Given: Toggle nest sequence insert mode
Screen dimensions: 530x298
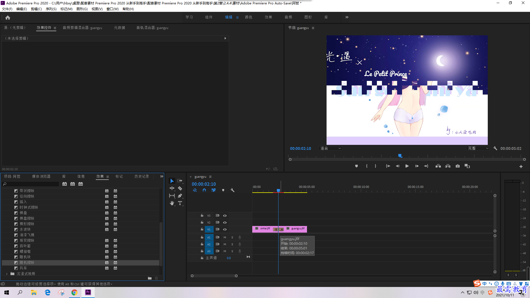Looking at the screenshot, I should point(195,190).
